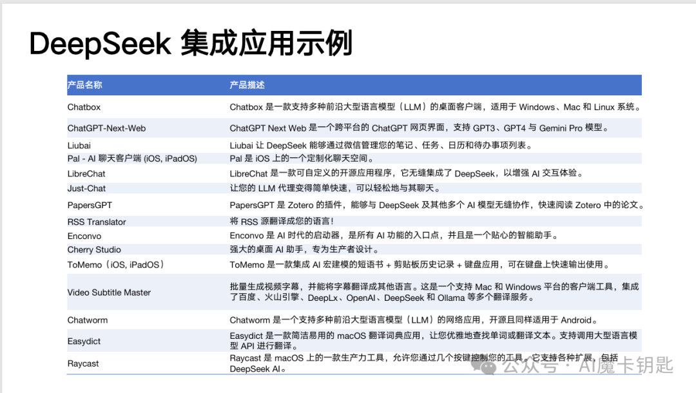This screenshot has width=696, height=393.
Task: Click the slide title "DeepSeek 集成应用示例"
Action: click(191, 43)
